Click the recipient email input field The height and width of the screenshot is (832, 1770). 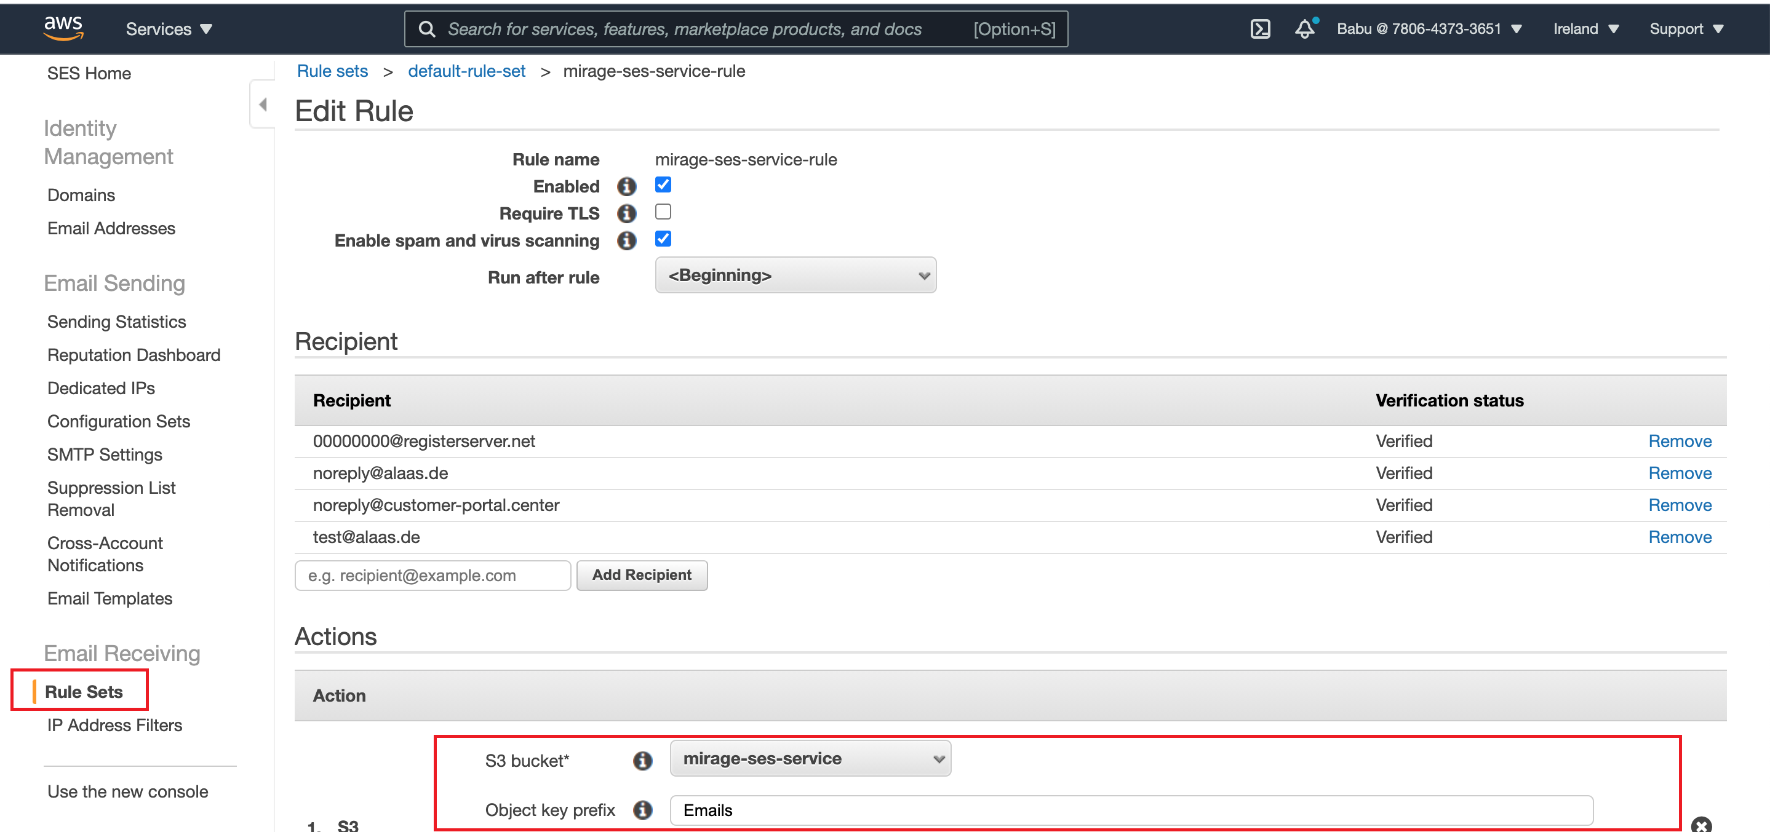click(433, 575)
